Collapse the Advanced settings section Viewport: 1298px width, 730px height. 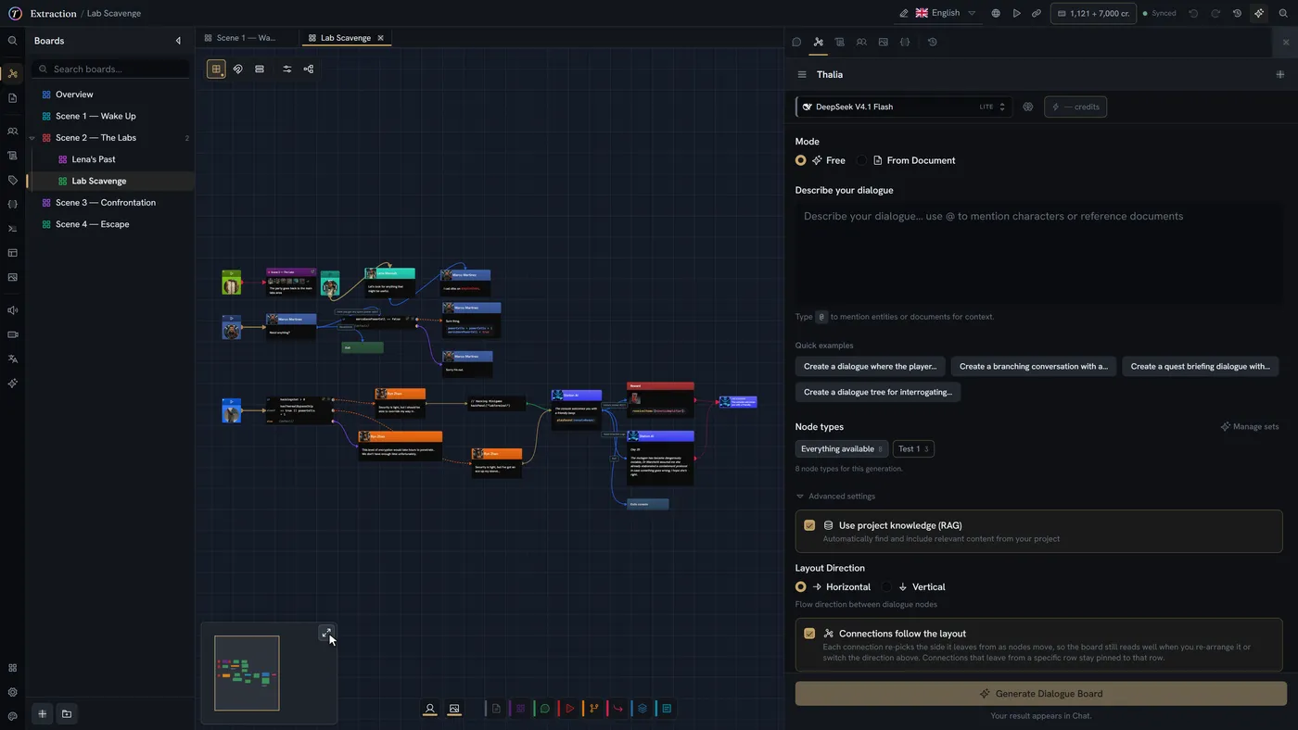pyautogui.click(x=835, y=497)
